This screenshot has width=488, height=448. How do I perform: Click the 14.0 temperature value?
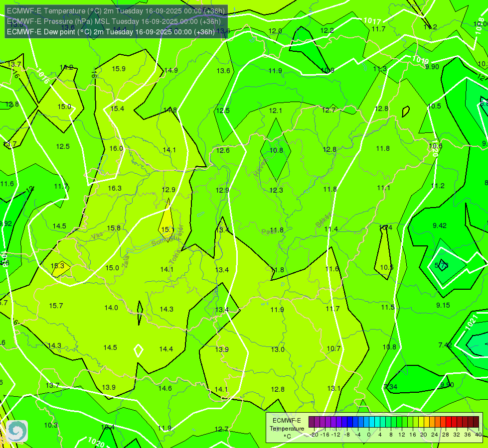pos(111,308)
